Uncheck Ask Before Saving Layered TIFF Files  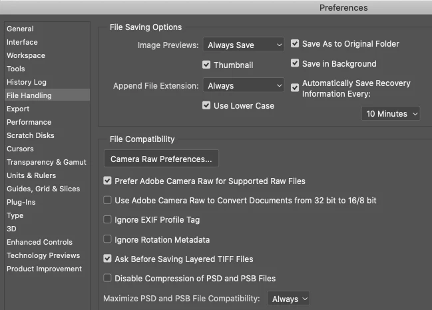pos(108,259)
